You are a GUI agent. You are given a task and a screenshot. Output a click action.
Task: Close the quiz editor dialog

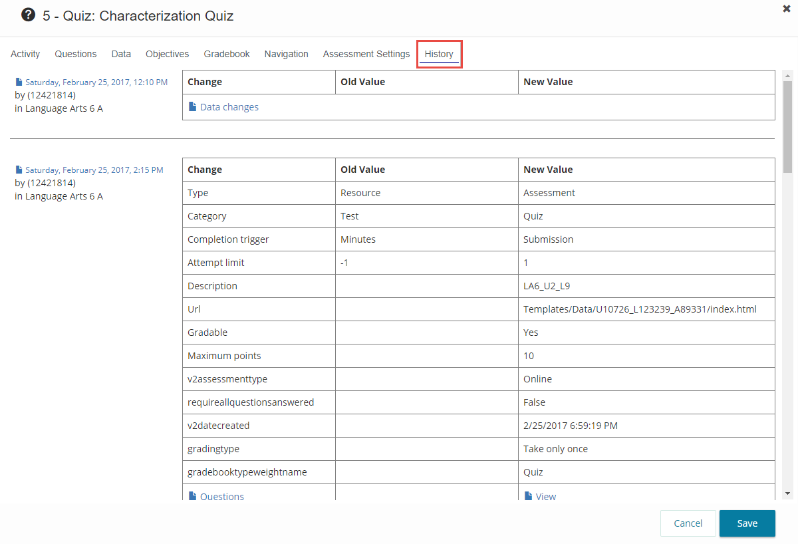(x=787, y=9)
